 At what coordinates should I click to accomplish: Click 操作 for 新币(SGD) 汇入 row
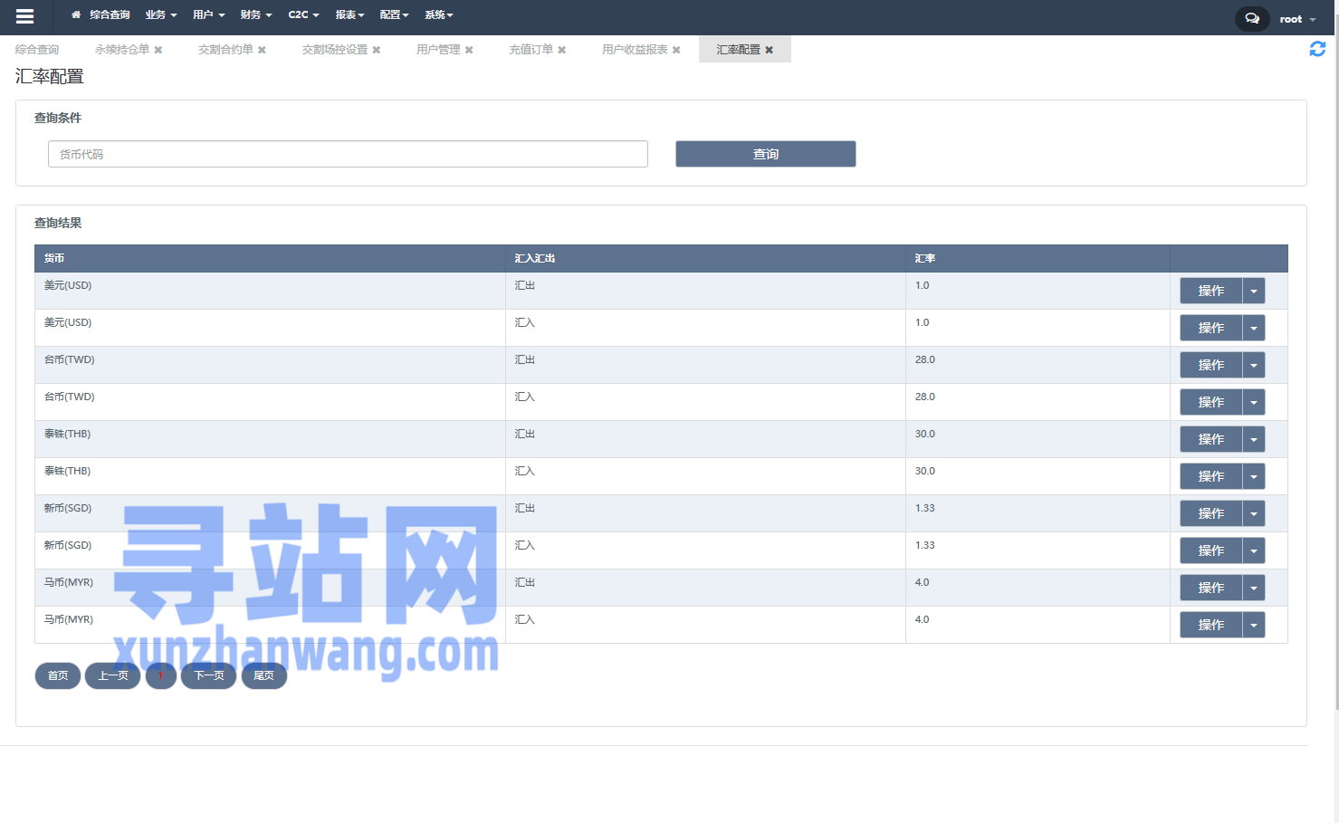(x=1211, y=550)
